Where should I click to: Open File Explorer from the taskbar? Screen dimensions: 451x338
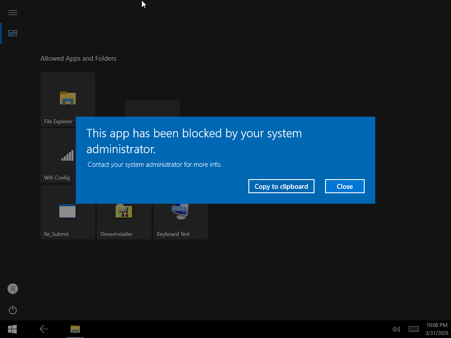75,329
